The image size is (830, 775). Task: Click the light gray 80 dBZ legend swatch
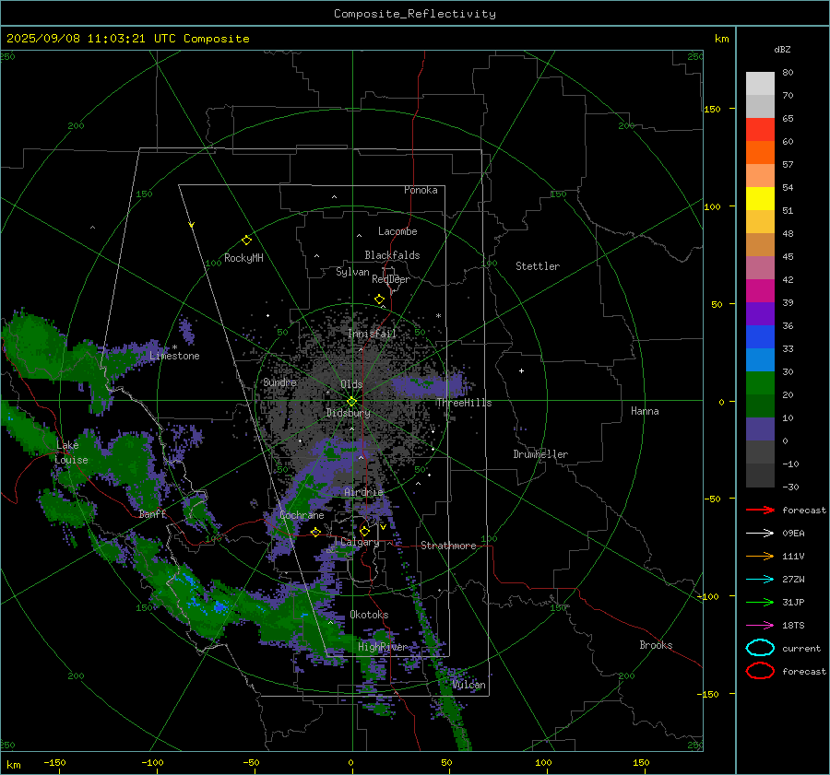[x=760, y=84]
